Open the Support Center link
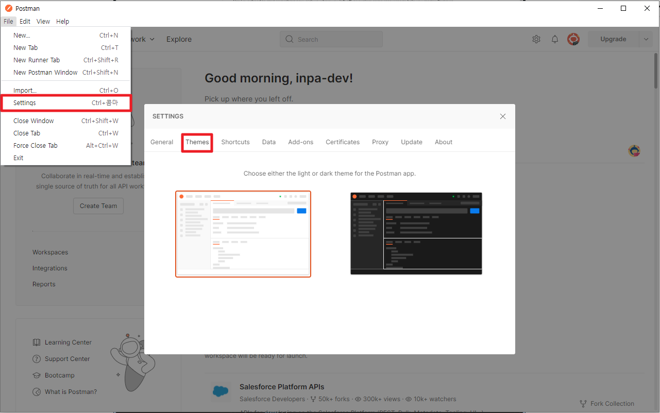 pyautogui.click(x=67, y=359)
